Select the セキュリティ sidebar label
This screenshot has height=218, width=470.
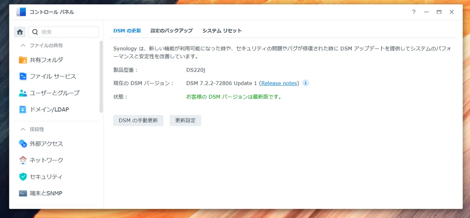click(x=46, y=177)
